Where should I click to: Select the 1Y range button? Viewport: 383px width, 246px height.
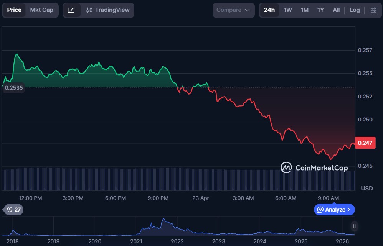(x=320, y=10)
